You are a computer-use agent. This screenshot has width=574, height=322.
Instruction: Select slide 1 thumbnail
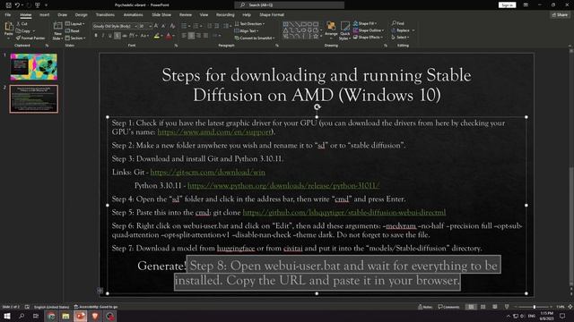pyautogui.click(x=34, y=67)
